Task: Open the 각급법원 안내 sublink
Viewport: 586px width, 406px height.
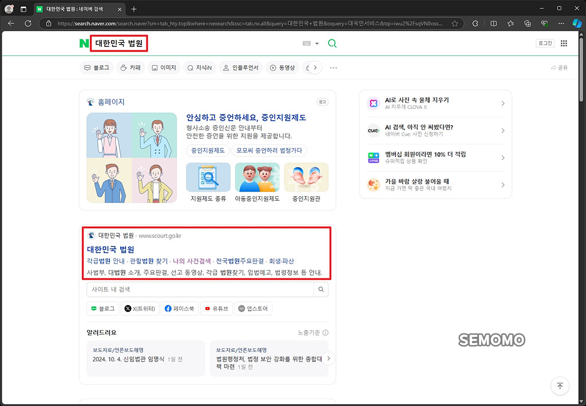Action: [x=106, y=261]
